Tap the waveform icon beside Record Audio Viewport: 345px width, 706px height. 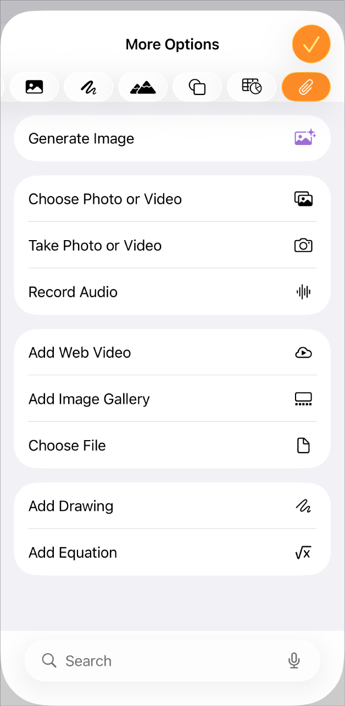pos(303,292)
